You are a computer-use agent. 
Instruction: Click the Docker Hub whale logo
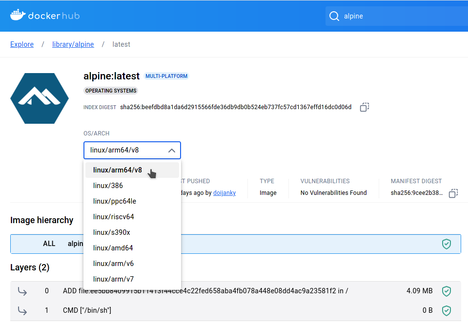coord(17,16)
